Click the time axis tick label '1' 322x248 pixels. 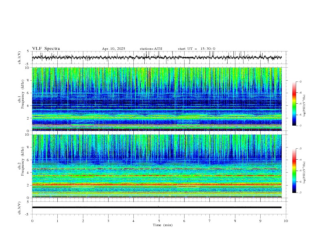click(x=57, y=221)
